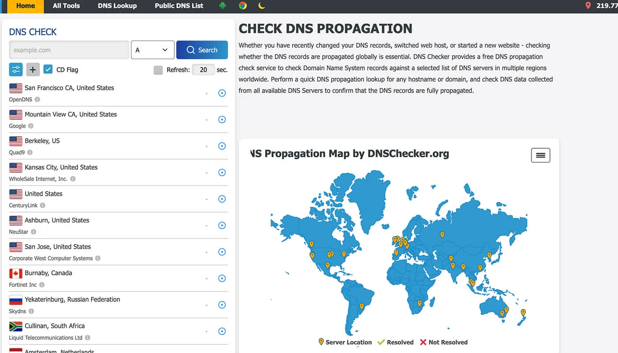Open the All Tools menu
This screenshot has width=618, height=353.
(66, 6)
